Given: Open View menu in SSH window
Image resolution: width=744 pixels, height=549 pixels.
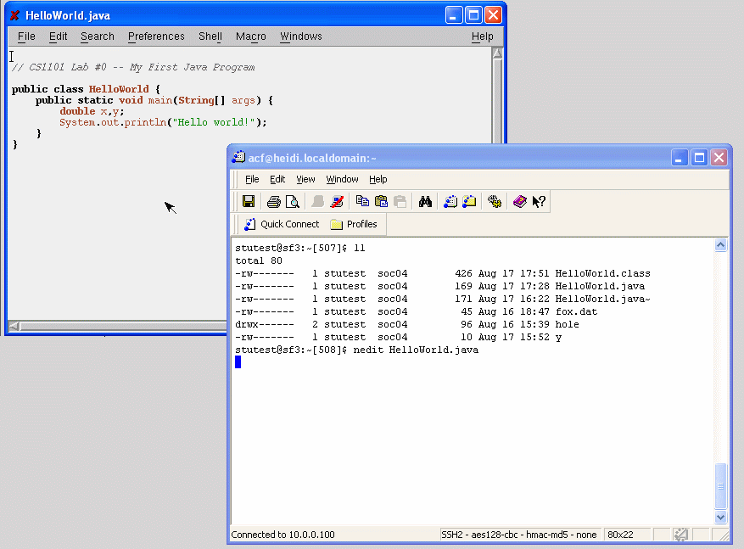Looking at the screenshot, I should tap(305, 179).
